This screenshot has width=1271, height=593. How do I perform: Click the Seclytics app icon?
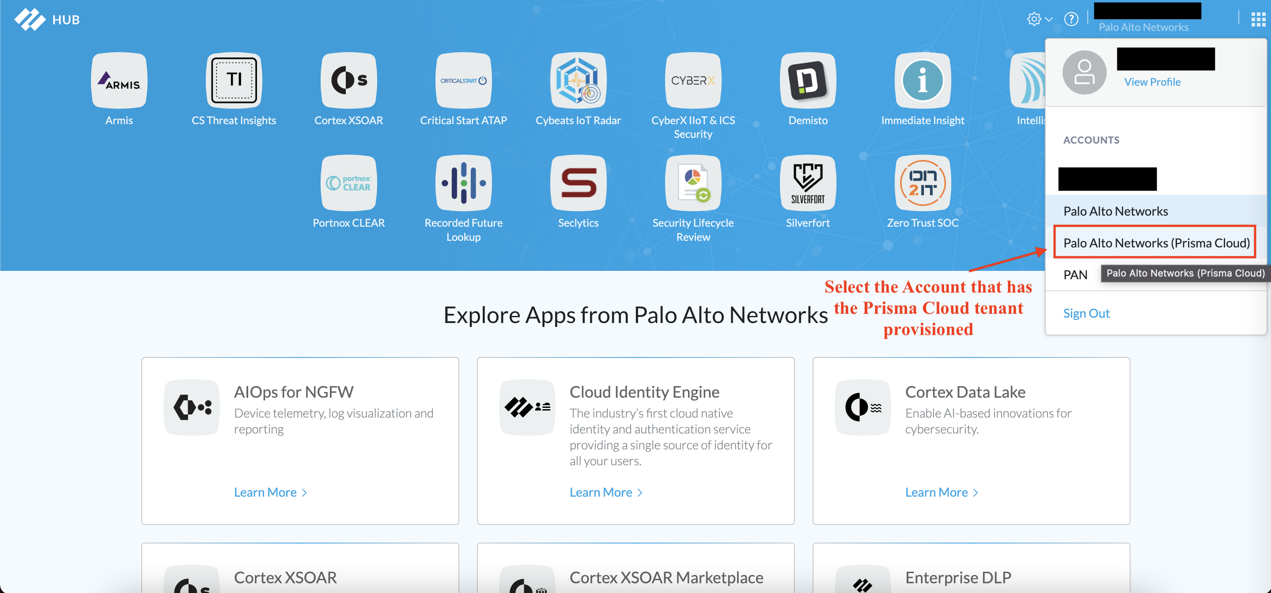pos(578,183)
